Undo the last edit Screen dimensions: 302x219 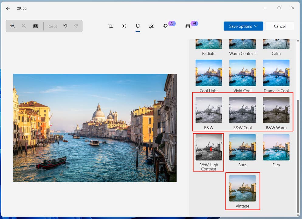pos(65,26)
